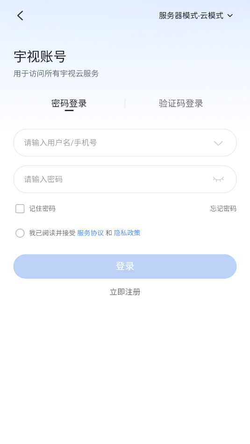This screenshot has width=250, height=444.
Task: Switch to the 密码登录 tab
Action: (x=69, y=103)
